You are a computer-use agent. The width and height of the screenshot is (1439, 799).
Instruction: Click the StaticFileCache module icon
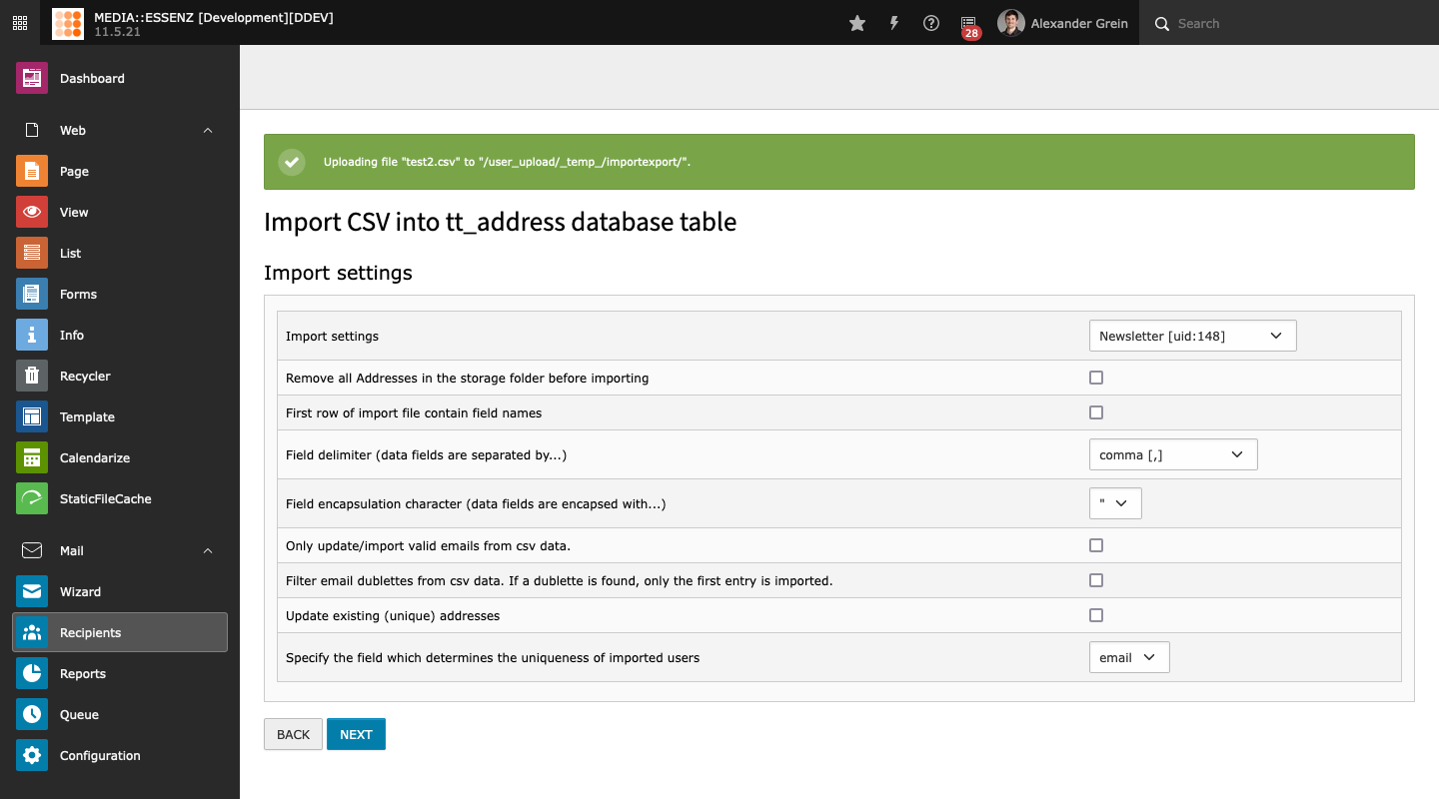(x=32, y=498)
